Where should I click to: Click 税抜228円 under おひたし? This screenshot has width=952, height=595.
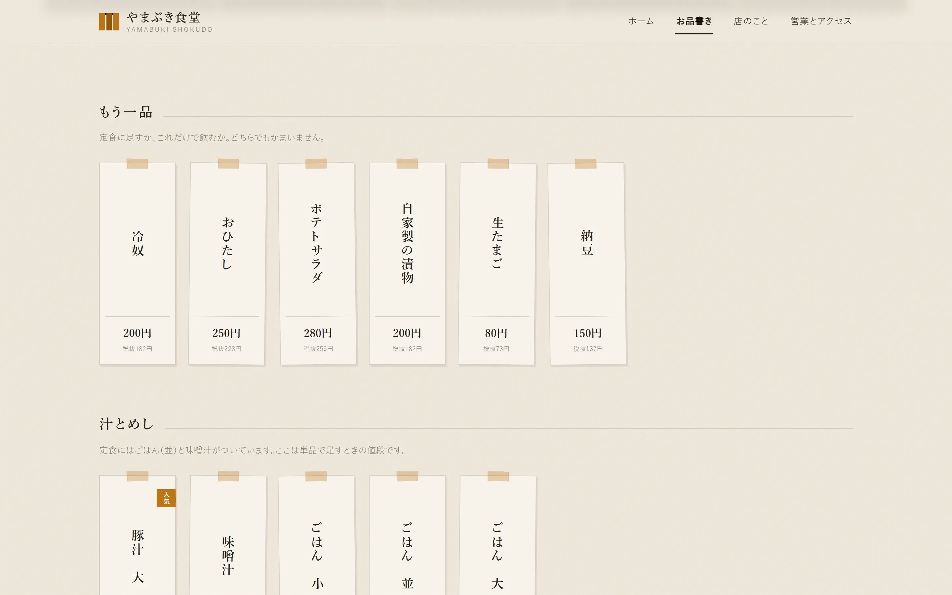click(x=226, y=349)
